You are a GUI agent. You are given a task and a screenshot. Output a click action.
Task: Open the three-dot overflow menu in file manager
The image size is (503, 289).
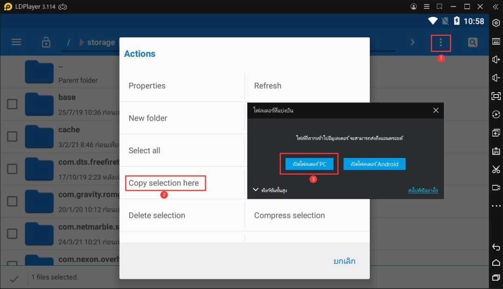441,43
